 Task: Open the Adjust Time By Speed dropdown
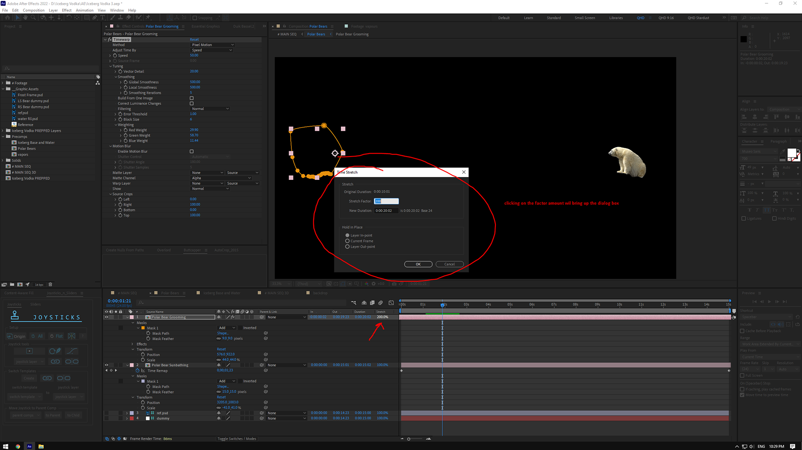212,50
